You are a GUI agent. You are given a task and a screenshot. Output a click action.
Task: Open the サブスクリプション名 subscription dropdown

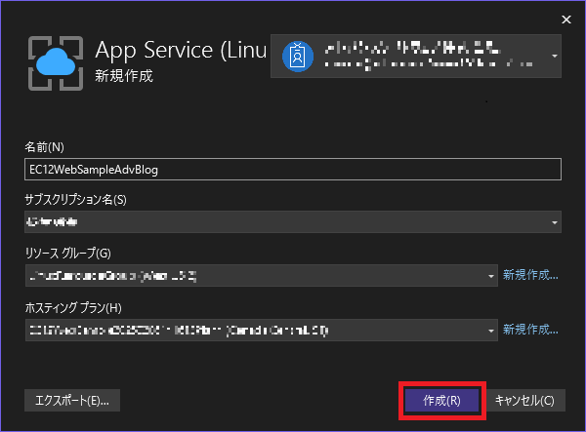tap(293, 222)
